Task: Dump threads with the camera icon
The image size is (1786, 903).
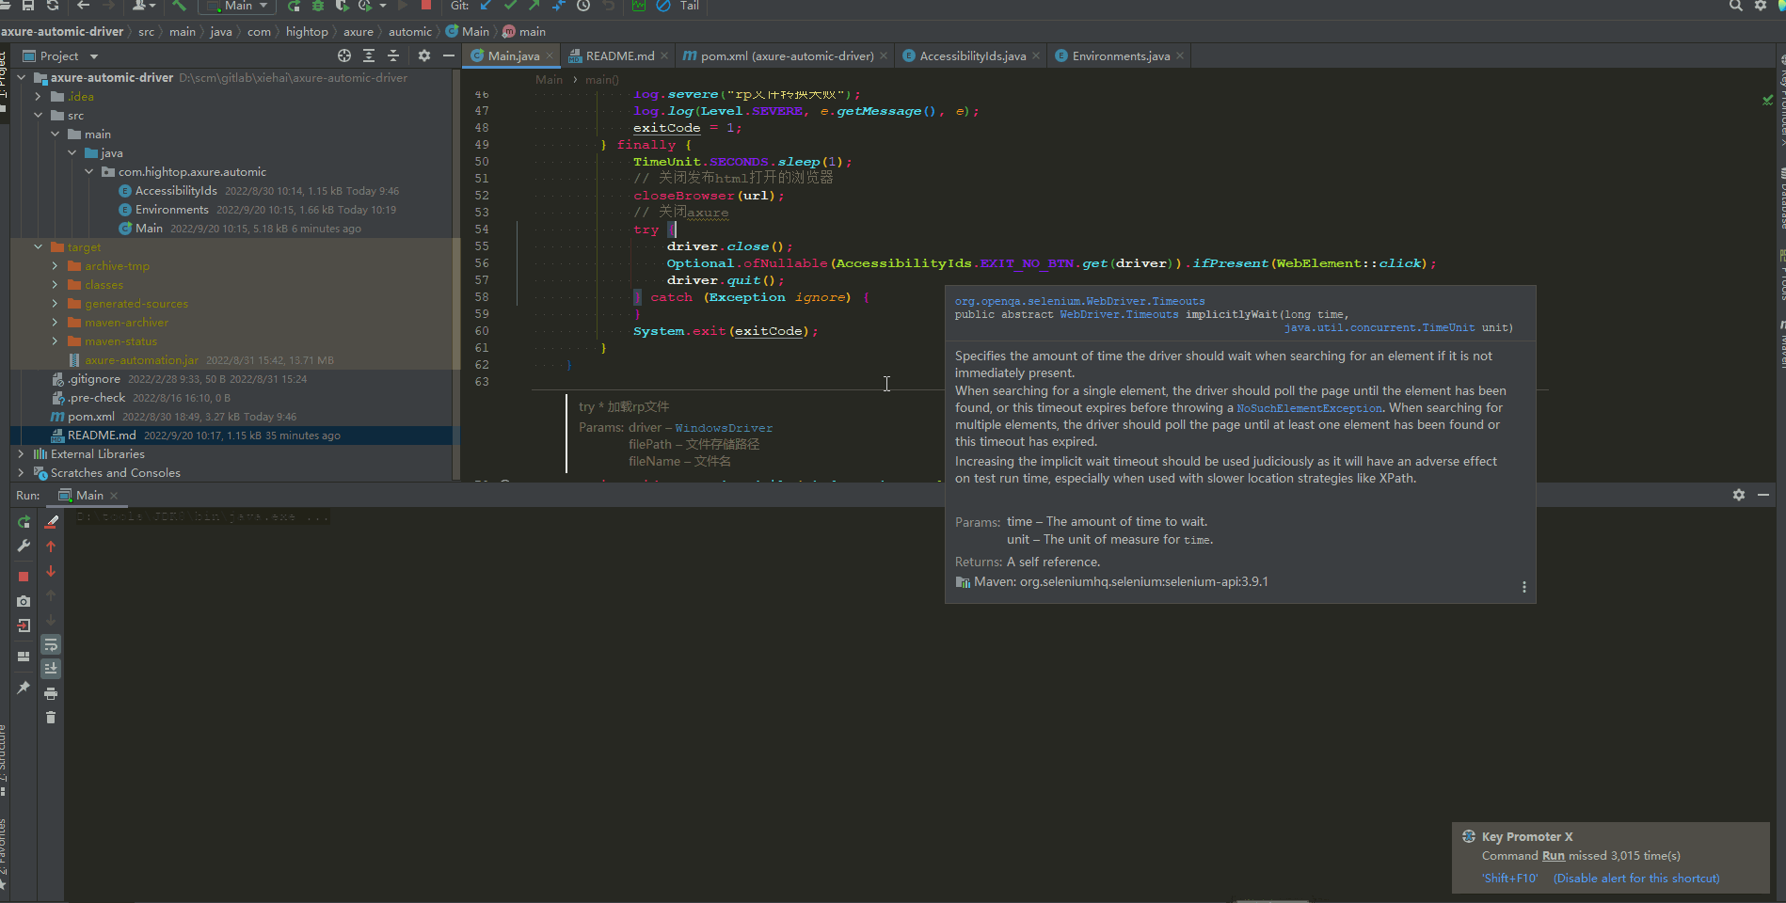Action: pyautogui.click(x=24, y=601)
